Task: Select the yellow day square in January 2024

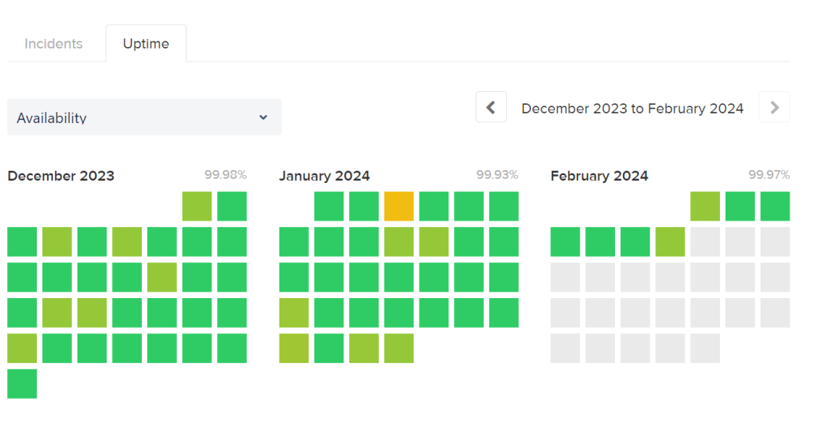Action: click(399, 206)
